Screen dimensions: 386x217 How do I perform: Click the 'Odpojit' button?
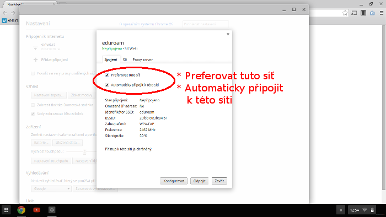tap(200, 181)
